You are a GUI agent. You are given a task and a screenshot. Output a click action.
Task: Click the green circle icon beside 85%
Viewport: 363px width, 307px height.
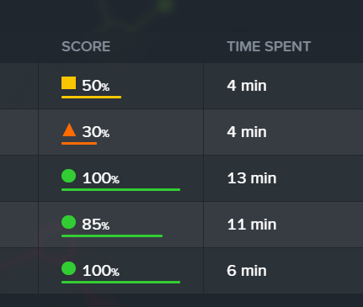click(69, 222)
